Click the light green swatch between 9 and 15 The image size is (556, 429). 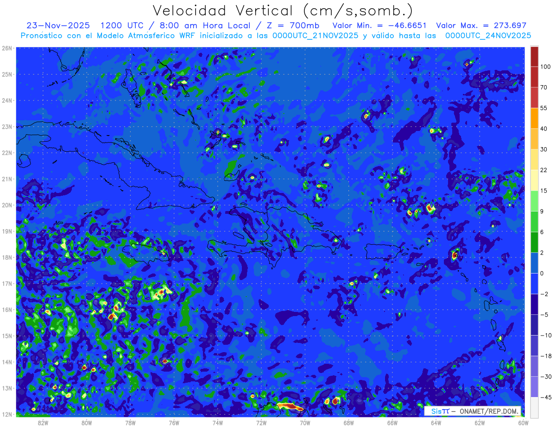(534, 200)
